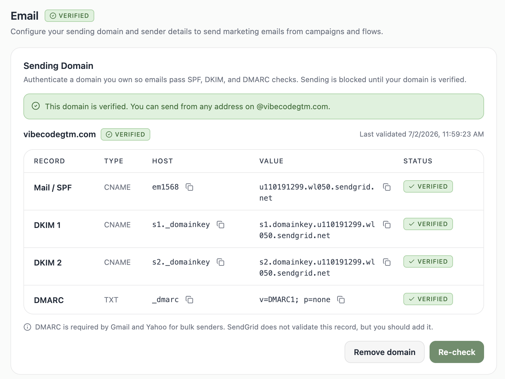This screenshot has width=505, height=379.
Task: Click the Mail / SPF VERIFIED status
Action: tap(428, 186)
